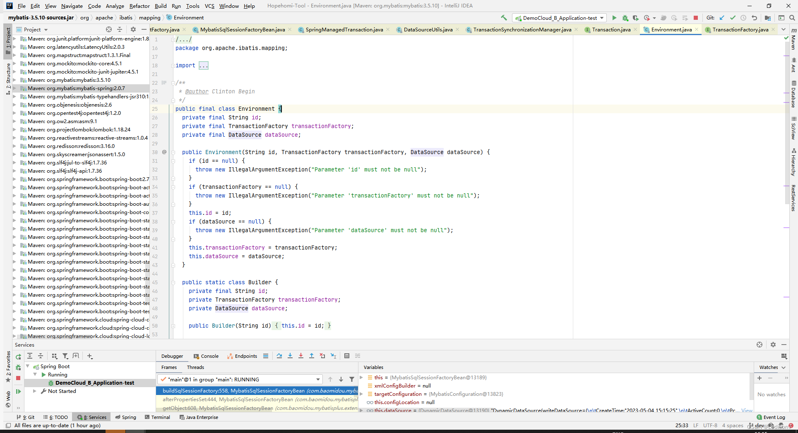The image size is (798, 433).
Task: Expand Maven: org.projectlombok:lombok:1.18.24 node
Action: 14,130
